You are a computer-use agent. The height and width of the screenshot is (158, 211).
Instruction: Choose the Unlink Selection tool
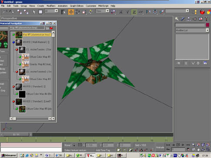coord(26,12)
